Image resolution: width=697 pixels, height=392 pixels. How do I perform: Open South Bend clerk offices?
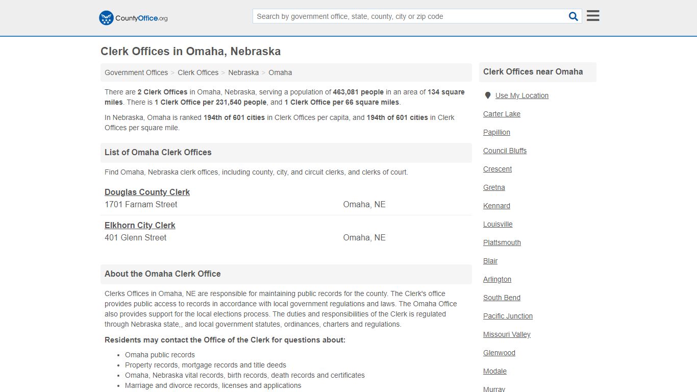[502, 298]
